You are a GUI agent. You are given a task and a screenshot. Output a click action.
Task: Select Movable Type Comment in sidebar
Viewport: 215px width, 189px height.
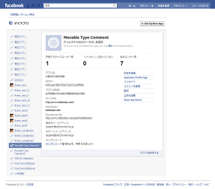pyautogui.click(x=25, y=146)
